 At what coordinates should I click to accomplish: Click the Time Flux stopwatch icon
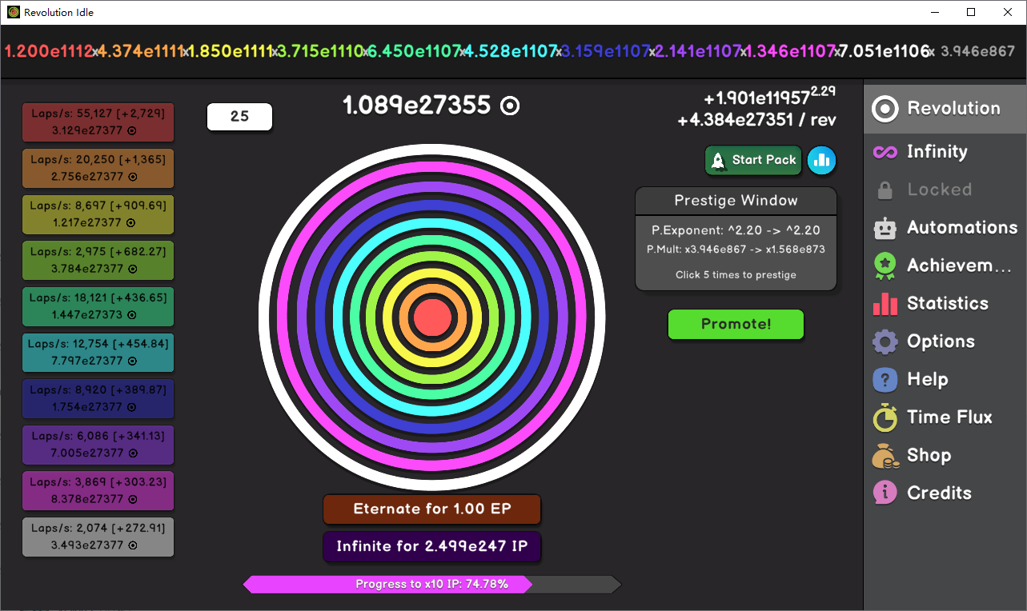tap(885, 417)
